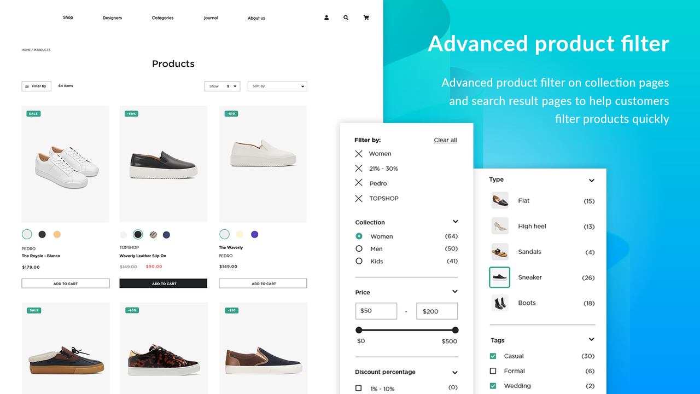Open the Designers menu item
Viewport: 700px width, 394px height.
[112, 18]
